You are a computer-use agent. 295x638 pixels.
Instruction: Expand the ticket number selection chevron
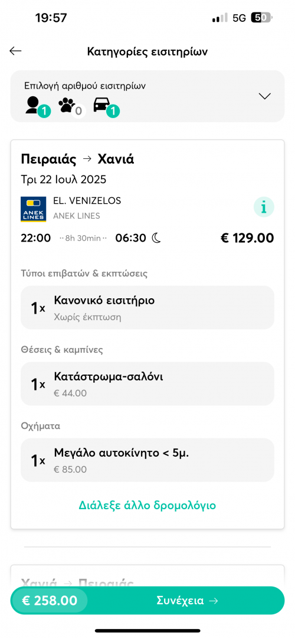tap(264, 96)
